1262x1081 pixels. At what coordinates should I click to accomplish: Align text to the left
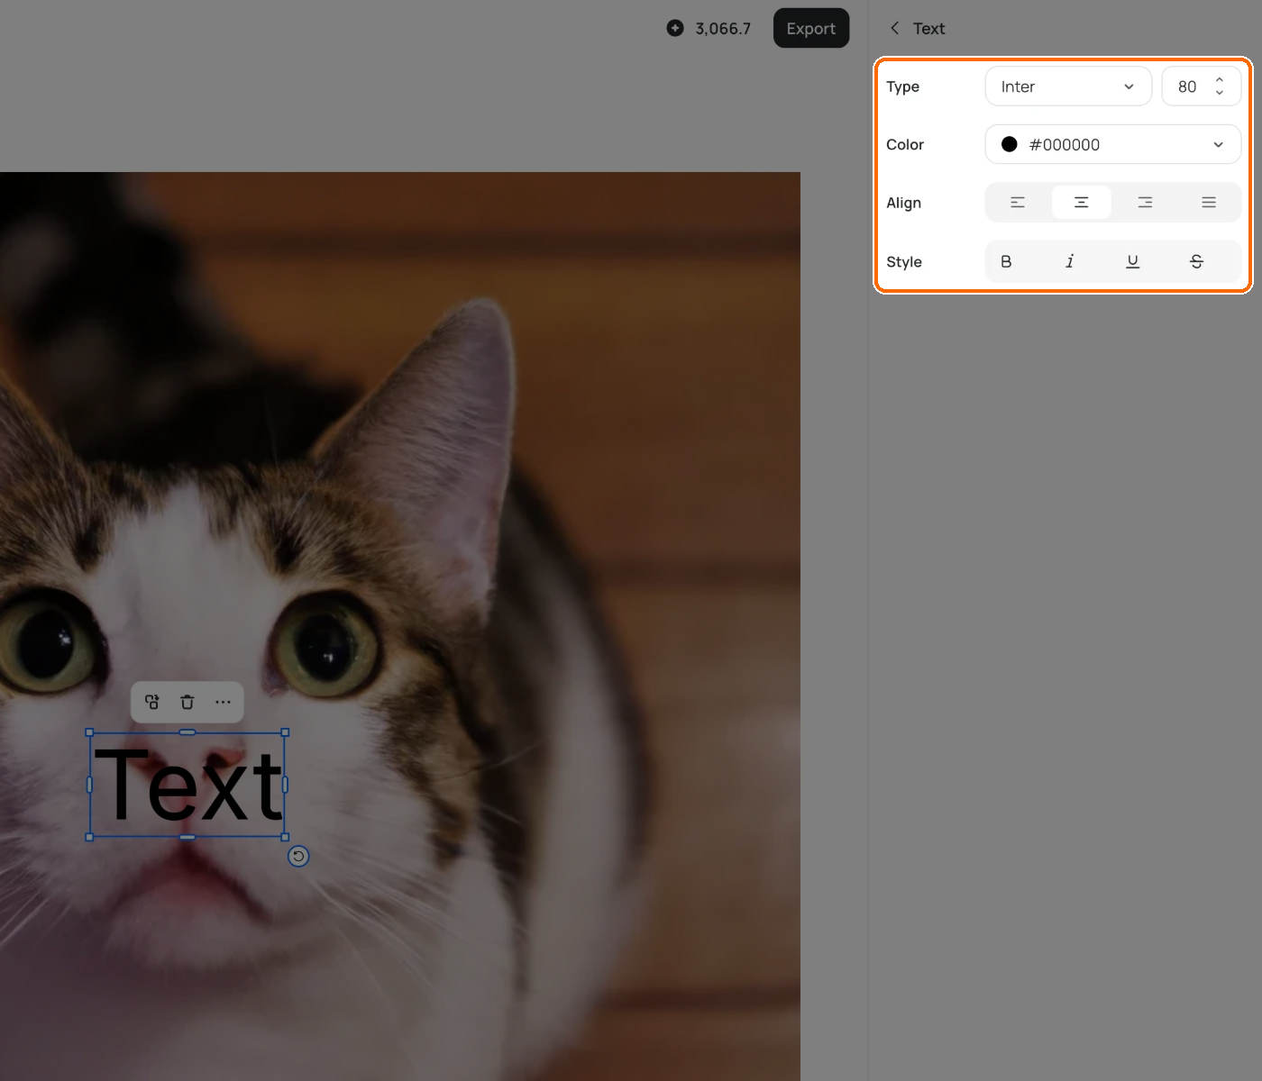(x=1018, y=203)
